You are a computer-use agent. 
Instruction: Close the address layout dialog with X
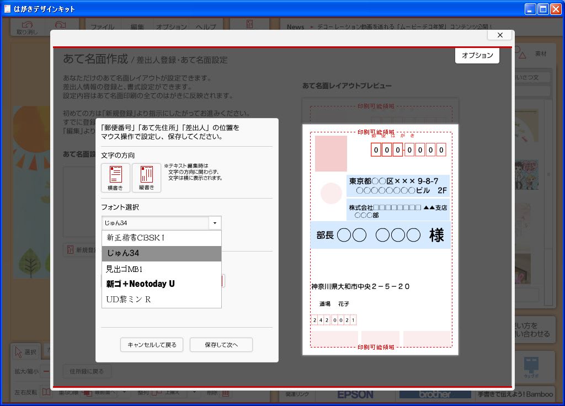point(500,35)
